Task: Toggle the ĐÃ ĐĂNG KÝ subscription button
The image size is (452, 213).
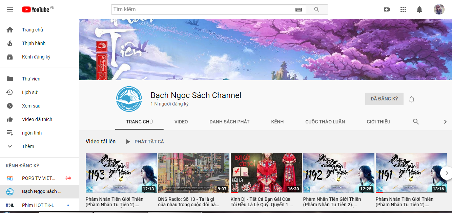Action: (384, 99)
